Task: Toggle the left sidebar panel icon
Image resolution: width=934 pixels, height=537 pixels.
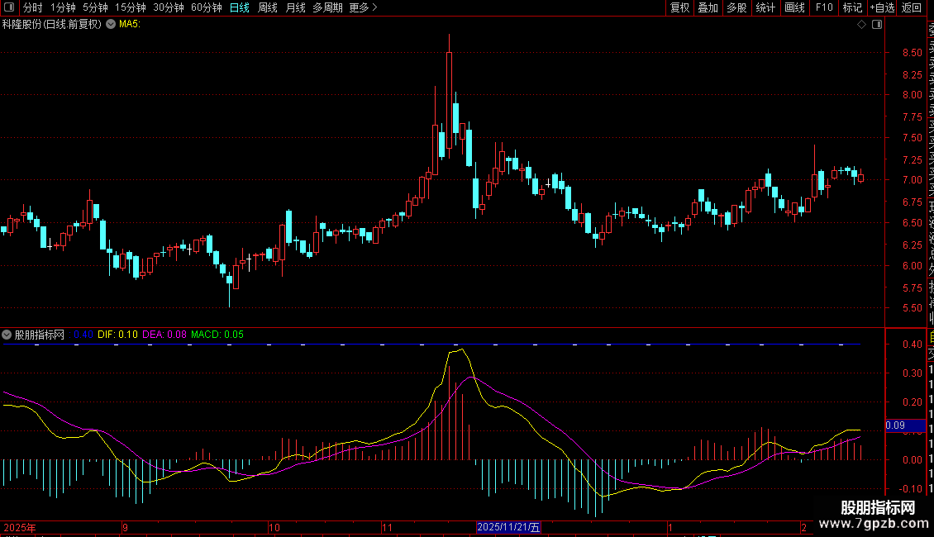Action: [8, 7]
